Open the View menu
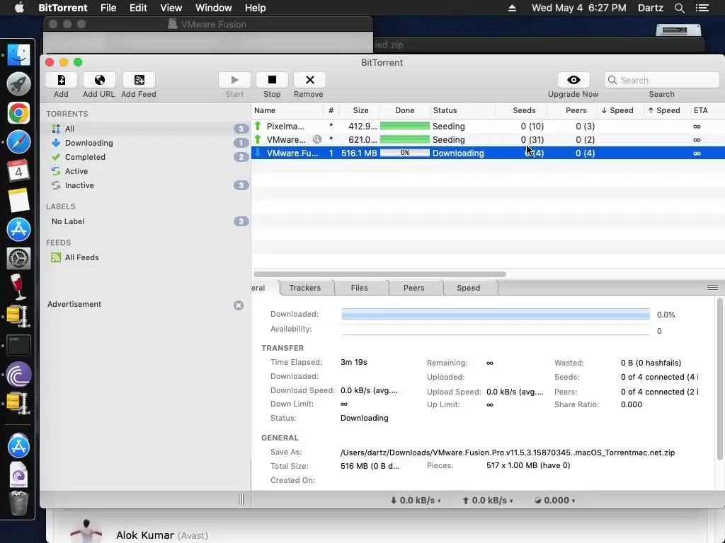The width and height of the screenshot is (725, 543). 171,8
